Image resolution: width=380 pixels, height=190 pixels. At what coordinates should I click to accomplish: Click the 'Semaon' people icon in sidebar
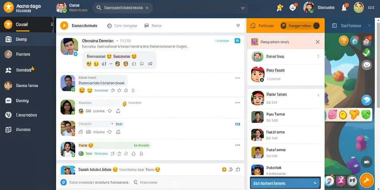8,70
